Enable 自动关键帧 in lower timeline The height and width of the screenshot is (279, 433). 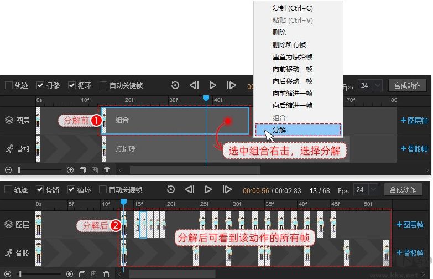pos(103,189)
